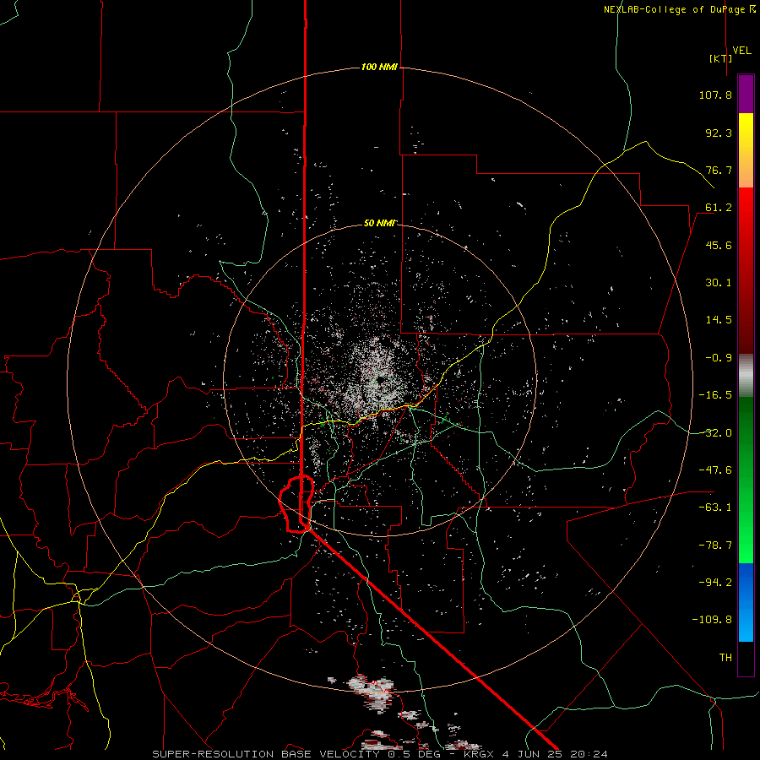Image resolution: width=760 pixels, height=760 pixels.
Task: Click the [KT] units label
Action: pos(721,58)
